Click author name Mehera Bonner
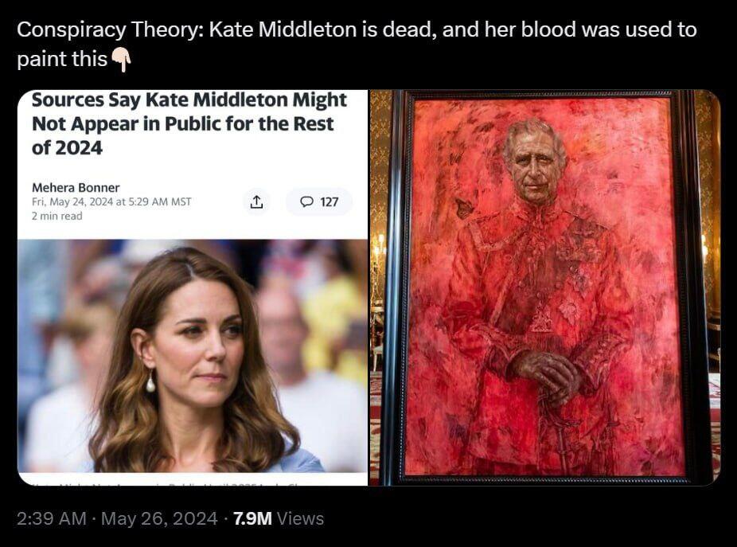 click(x=76, y=188)
